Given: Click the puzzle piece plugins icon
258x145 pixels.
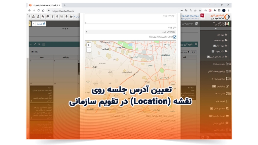Looking at the screenshot, I should point(71,16).
